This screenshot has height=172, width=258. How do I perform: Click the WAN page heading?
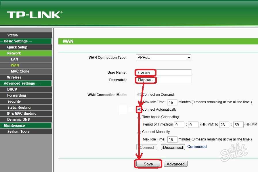coord(68,41)
